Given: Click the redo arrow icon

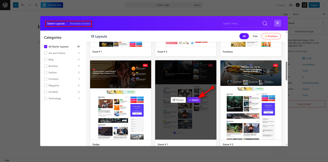Looking at the screenshot, I should 29,5.
